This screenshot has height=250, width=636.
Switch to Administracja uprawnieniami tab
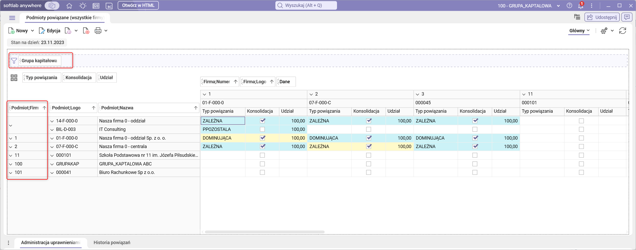point(51,243)
